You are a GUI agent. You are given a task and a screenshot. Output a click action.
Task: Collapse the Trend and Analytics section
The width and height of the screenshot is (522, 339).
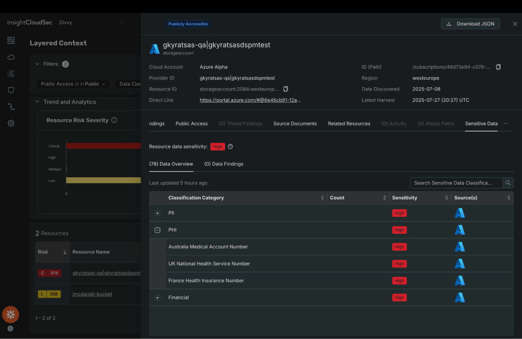(x=37, y=102)
